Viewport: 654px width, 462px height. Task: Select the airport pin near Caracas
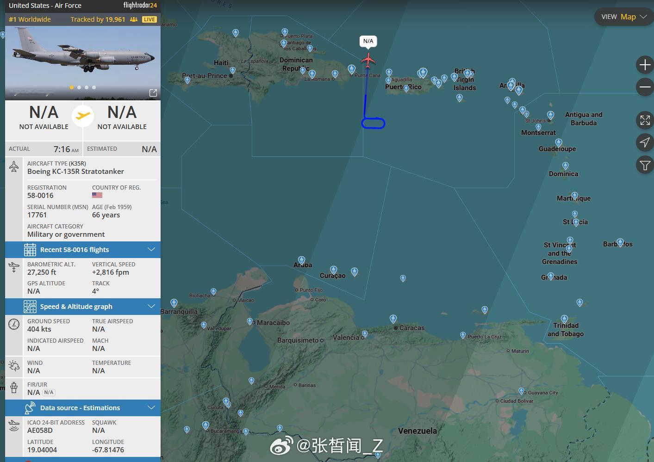coord(393,319)
